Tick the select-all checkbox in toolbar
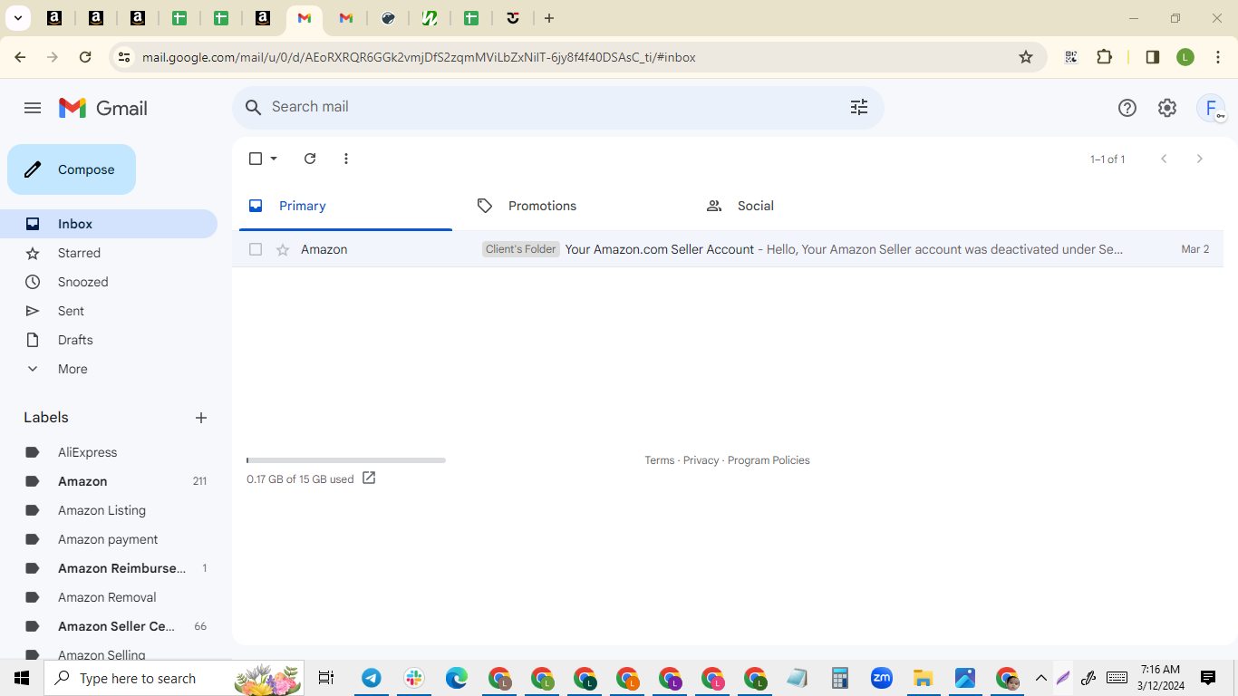 [x=256, y=159]
